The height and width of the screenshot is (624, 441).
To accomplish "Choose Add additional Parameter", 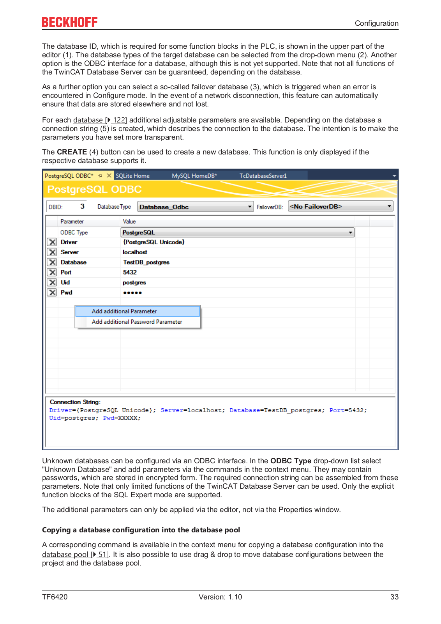I will 138,311.
